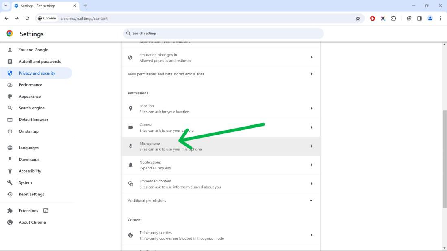Viewport: 447px width, 251px height.
Task: Click the Notifications bell icon
Action: click(130, 165)
